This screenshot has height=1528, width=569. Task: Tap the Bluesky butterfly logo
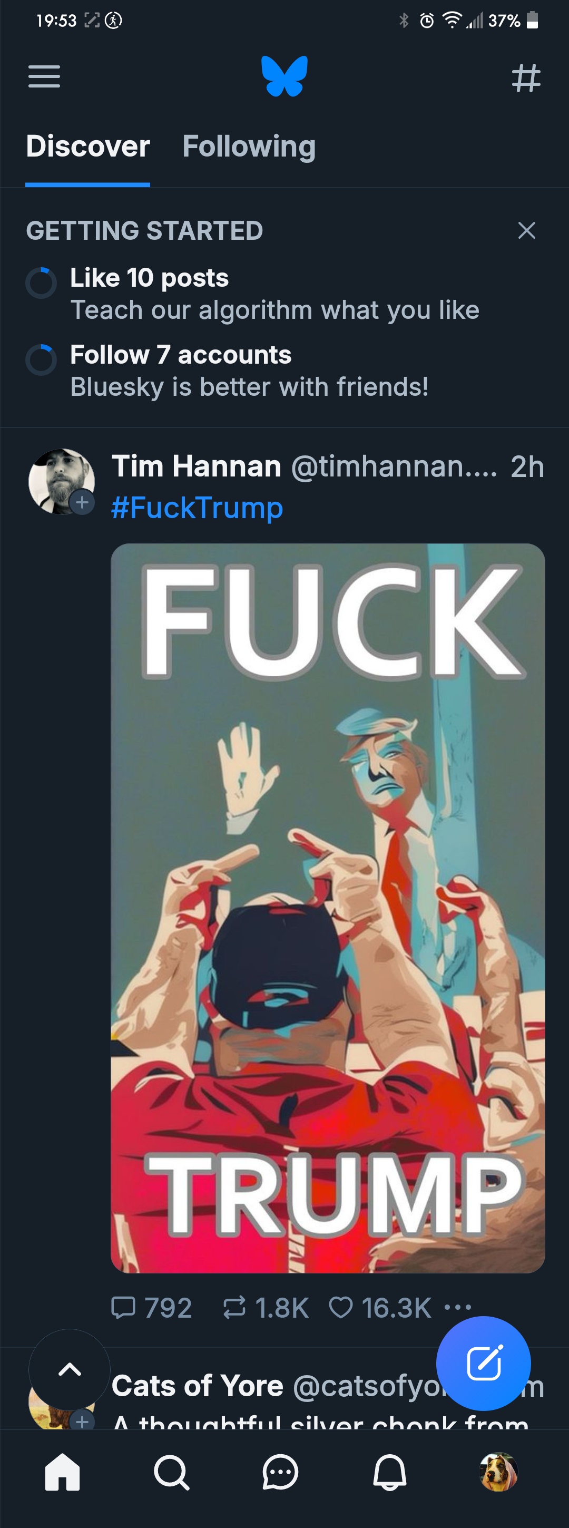(284, 76)
